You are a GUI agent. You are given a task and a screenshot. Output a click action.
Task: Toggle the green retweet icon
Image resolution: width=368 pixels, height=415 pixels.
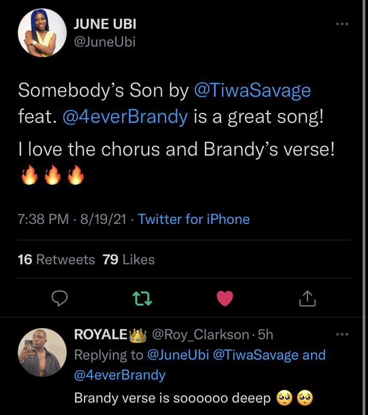click(x=142, y=299)
